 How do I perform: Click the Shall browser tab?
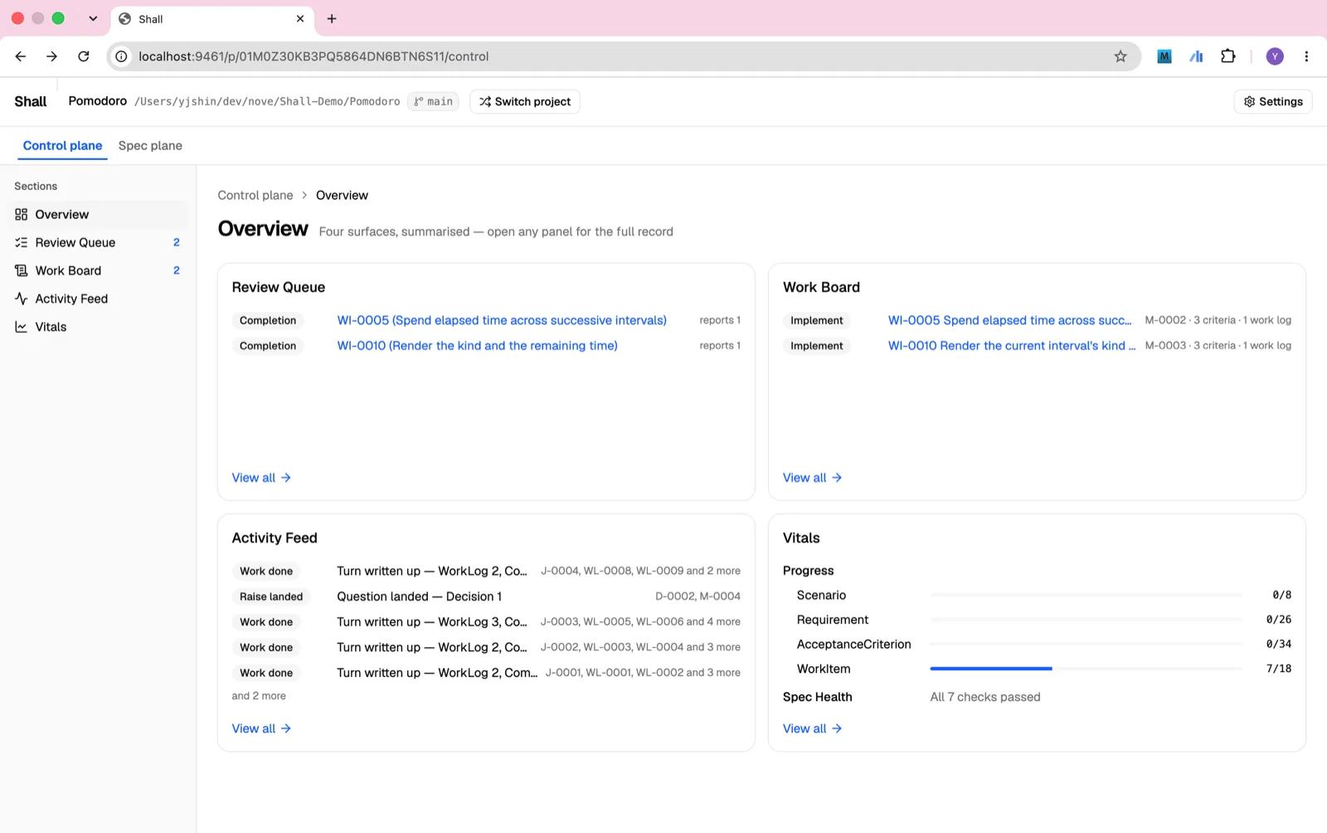212,18
